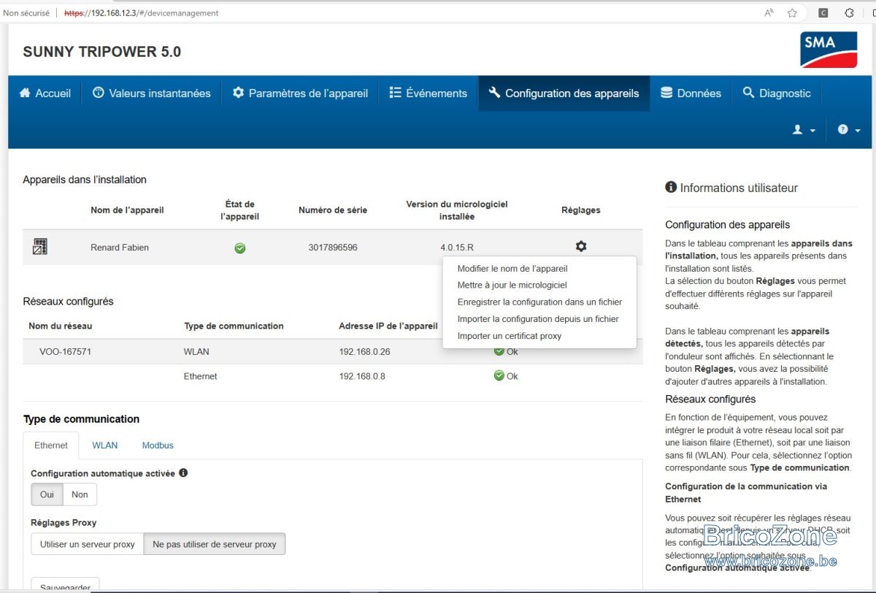Open the user account dropdown
The height and width of the screenshot is (593, 876).
[804, 129]
